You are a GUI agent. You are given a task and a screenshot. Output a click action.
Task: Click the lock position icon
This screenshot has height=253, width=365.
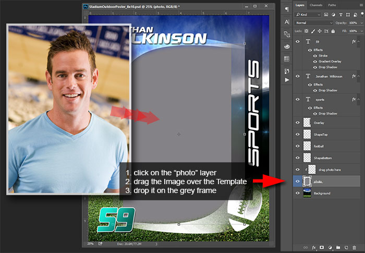click(320, 31)
